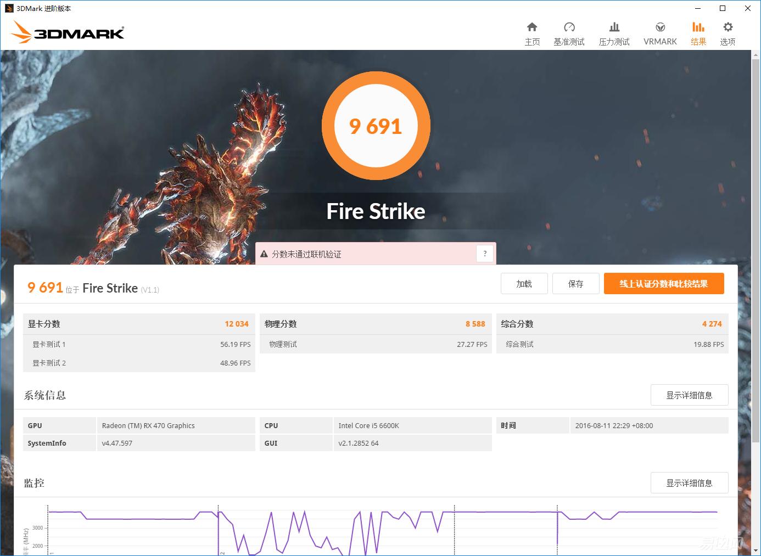
Task: Show detailed monitoring information
Action: coord(689,482)
